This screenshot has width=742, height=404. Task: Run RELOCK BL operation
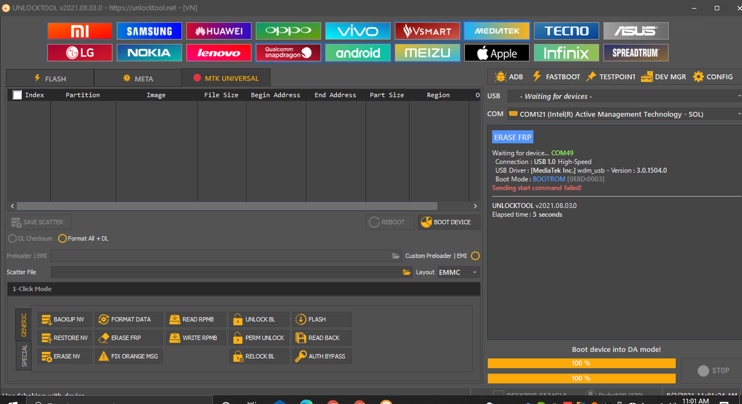point(259,356)
